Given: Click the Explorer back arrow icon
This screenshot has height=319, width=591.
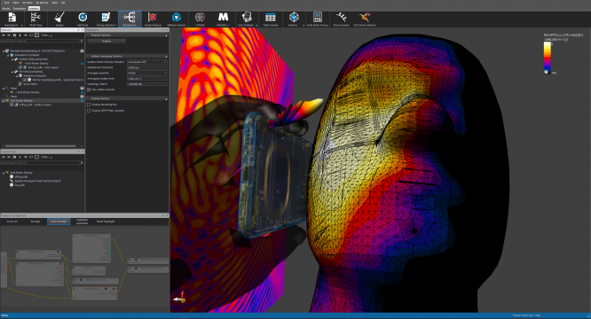Looking at the screenshot, I should tap(4, 35).
